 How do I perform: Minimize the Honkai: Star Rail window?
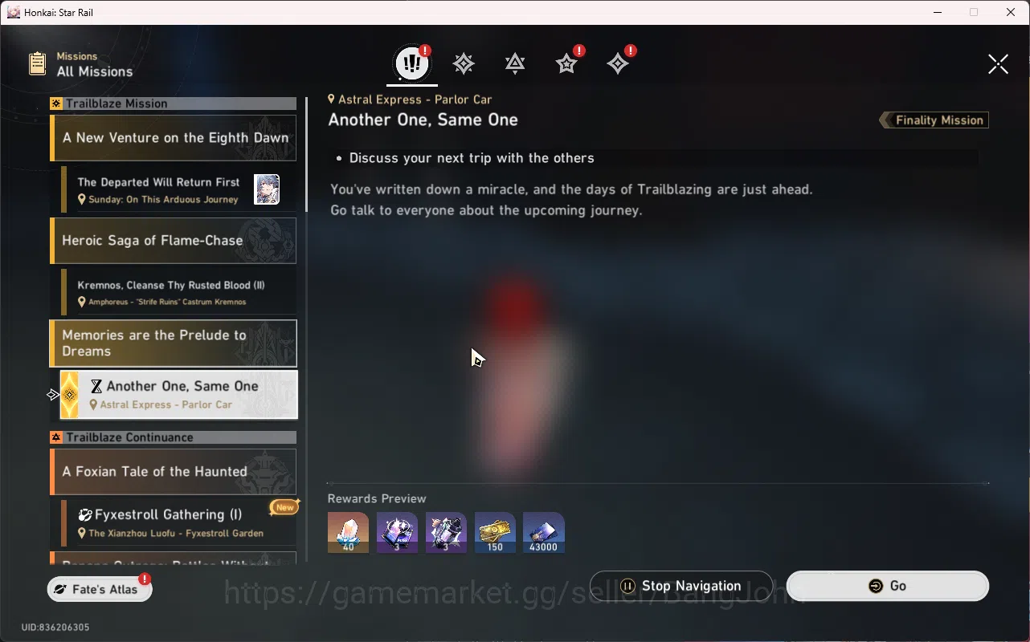coord(937,12)
